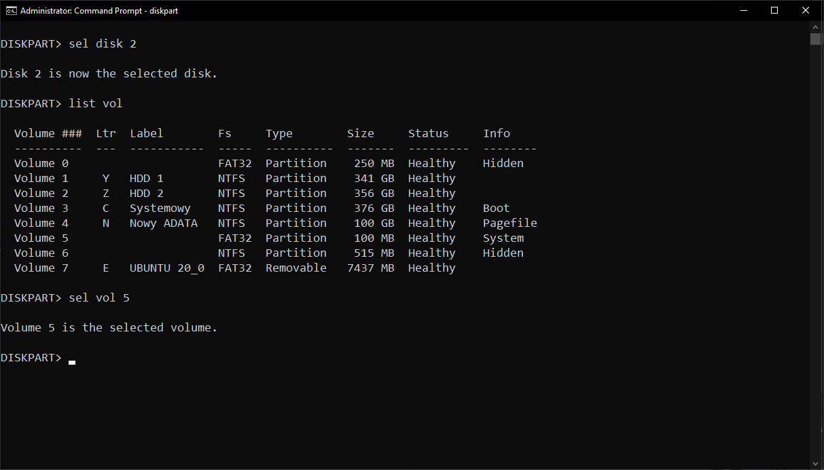Click the Systemowy volume row
The width and height of the screenshot is (824, 470).
pyautogui.click(x=204, y=208)
